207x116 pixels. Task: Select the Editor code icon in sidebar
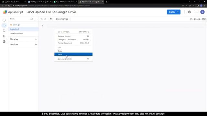[x=4, y=25]
